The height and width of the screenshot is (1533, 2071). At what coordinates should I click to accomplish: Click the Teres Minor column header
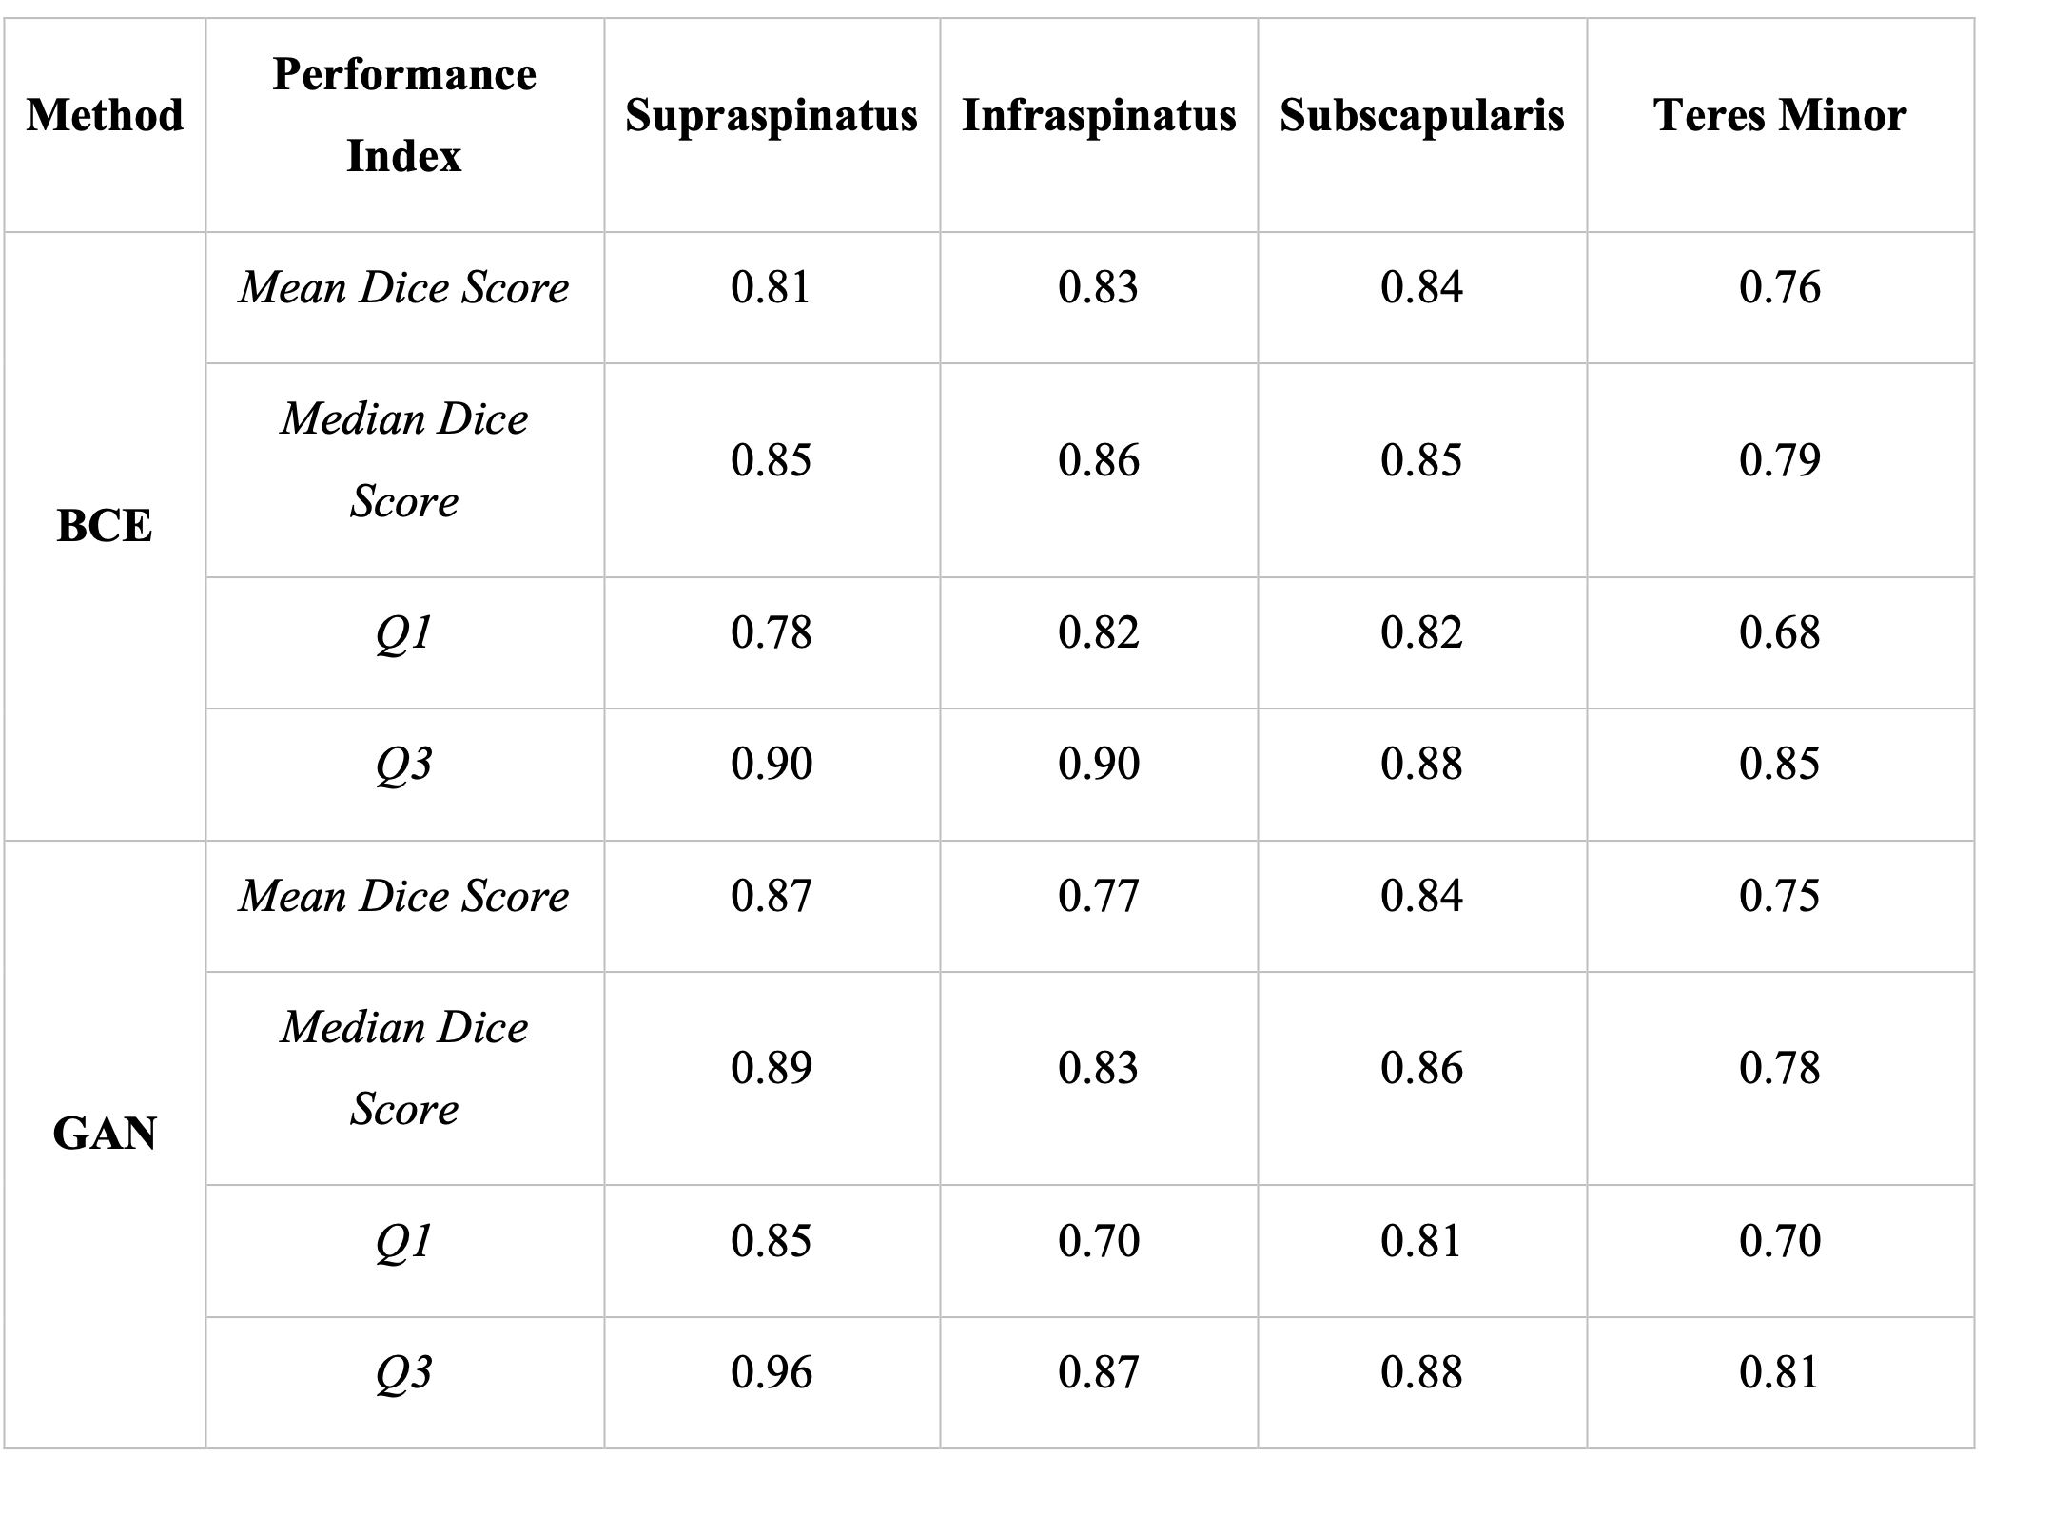pos(1779,115)
